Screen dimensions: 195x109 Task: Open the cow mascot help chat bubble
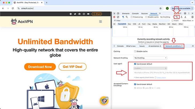104,100
